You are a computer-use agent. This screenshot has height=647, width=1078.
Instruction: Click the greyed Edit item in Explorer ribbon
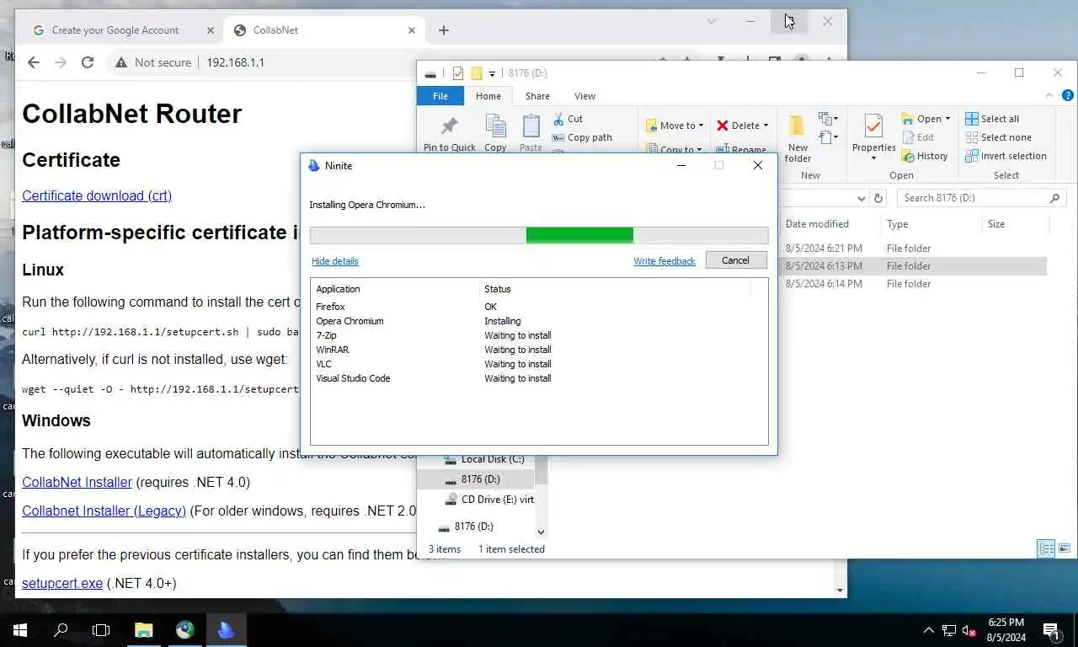[x=917, y=137]
